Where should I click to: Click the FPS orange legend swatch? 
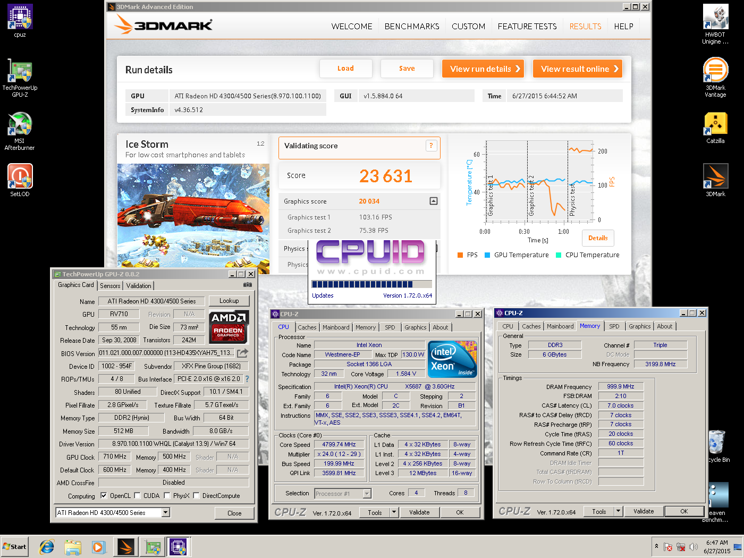pos(460,255)
